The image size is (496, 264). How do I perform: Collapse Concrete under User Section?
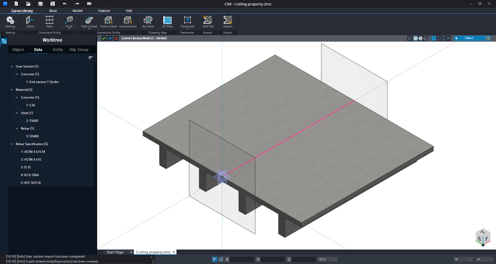(17, 74)
